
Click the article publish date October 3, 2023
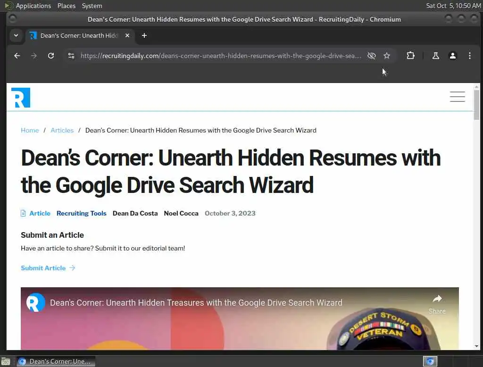230,213
